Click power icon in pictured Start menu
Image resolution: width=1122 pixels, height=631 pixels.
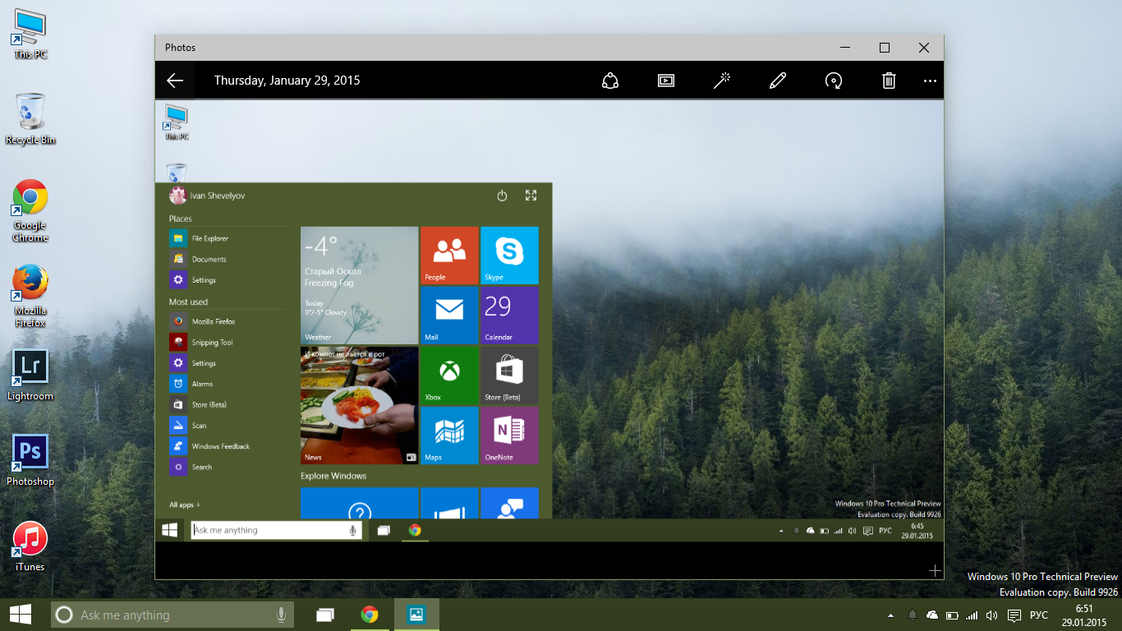coord(502,196)
